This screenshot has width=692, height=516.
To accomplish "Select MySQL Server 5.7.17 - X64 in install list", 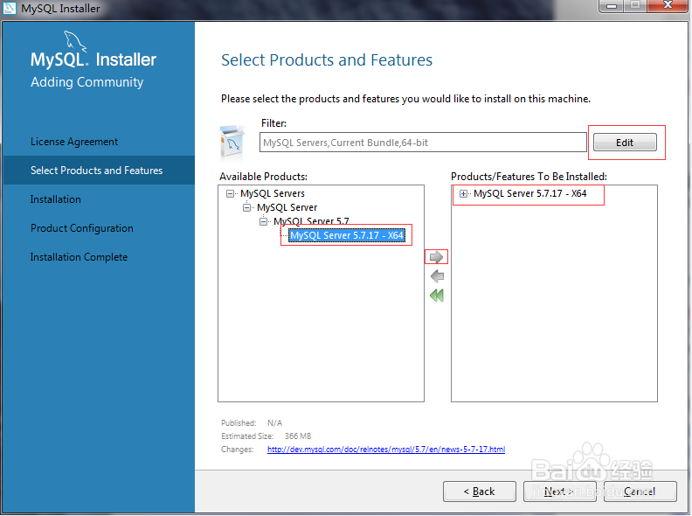I will pyautogui.click(x=530, y=193).
